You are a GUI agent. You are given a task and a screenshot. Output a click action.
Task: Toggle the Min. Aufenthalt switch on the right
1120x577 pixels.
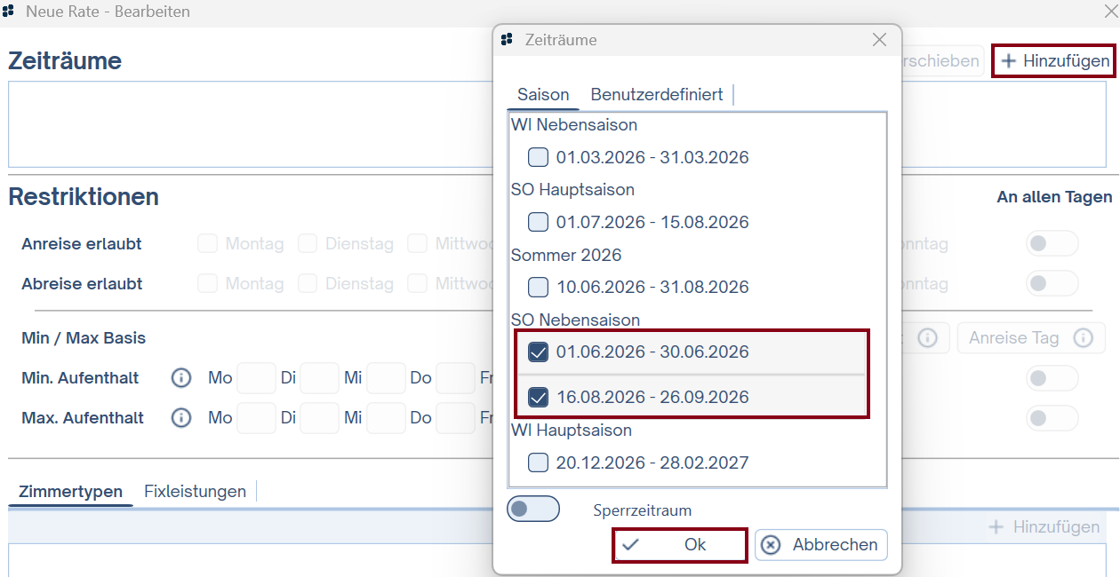[1052, 378]
